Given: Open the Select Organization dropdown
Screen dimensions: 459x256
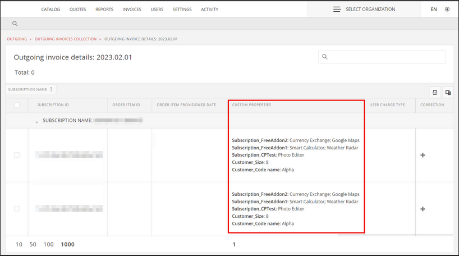Looking at the screenshot, I should pos(364,10).
